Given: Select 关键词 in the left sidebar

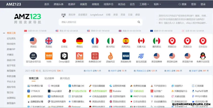Looking at the screenshot, I should click(x=10, y=55).
